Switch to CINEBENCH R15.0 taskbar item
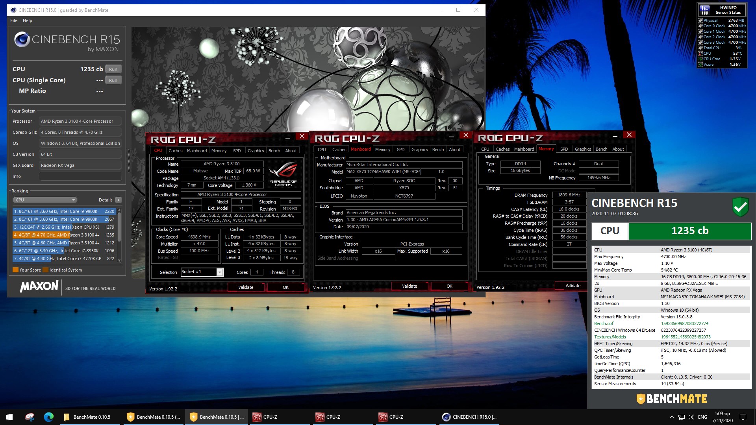This screenshot has width=756, height=425. click(469, 417)
